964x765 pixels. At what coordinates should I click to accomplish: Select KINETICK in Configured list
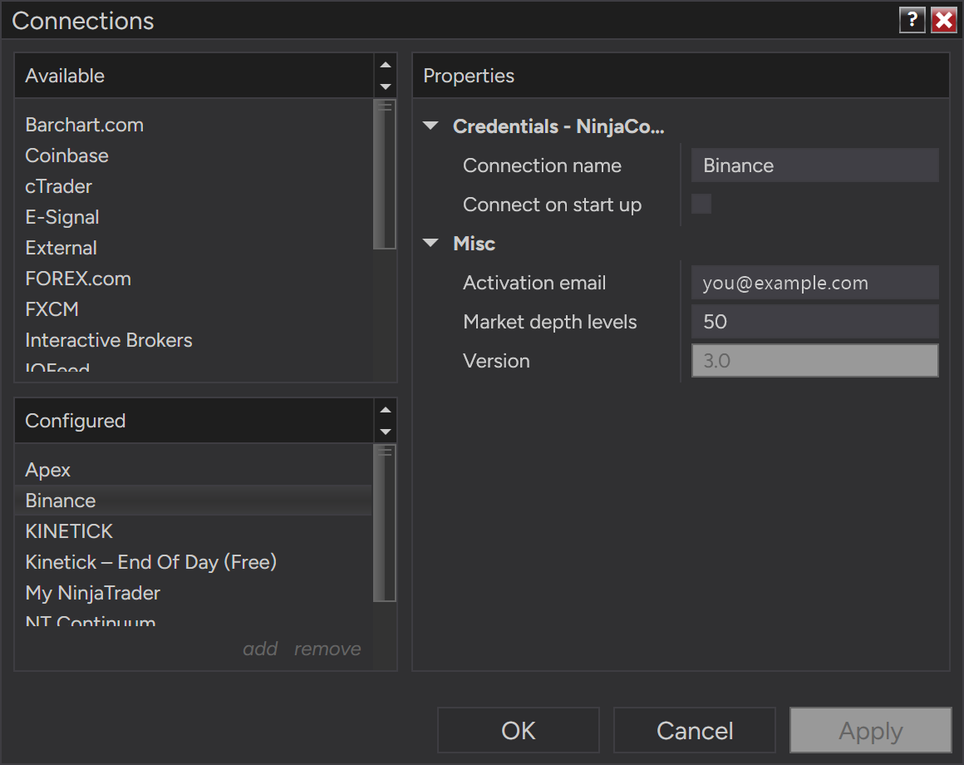(x=194, y=531)
